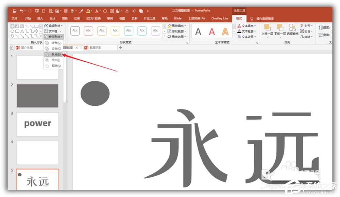Insert a 文本框 text box
The width and height of the screenshot is (340, 197).
[x=53, y=31]
